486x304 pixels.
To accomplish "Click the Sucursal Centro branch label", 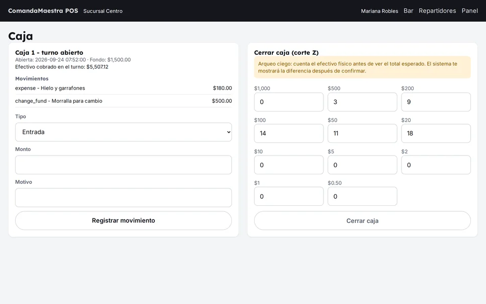I will pyautogui.click(x=103, y=11).
